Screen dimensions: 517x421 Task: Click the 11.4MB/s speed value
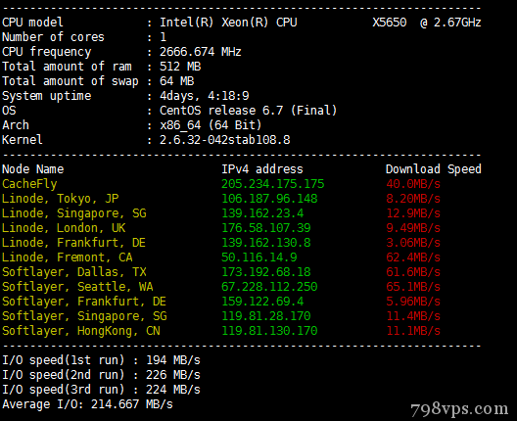click(x=413, y=316)
